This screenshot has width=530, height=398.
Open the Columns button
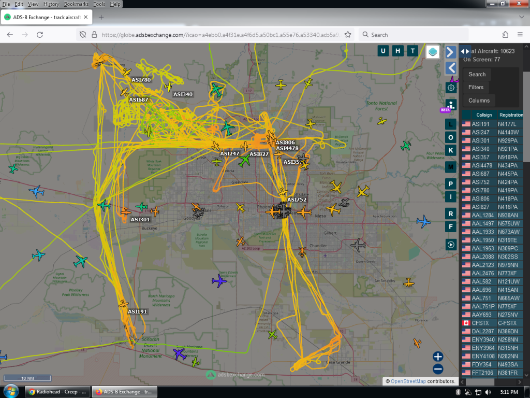click(479, 101)
